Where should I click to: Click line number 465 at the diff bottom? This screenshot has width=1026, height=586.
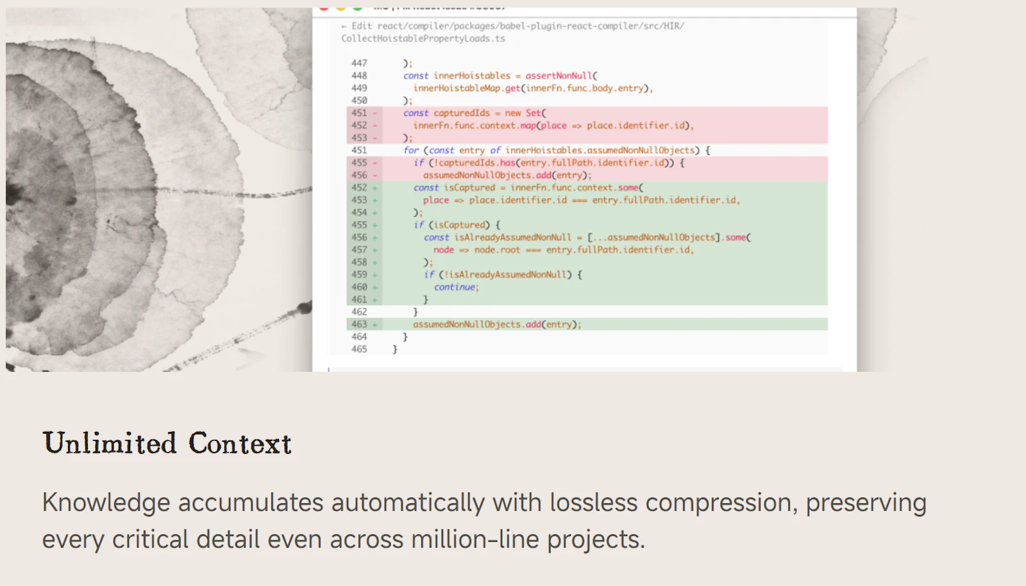coord(359,349)
